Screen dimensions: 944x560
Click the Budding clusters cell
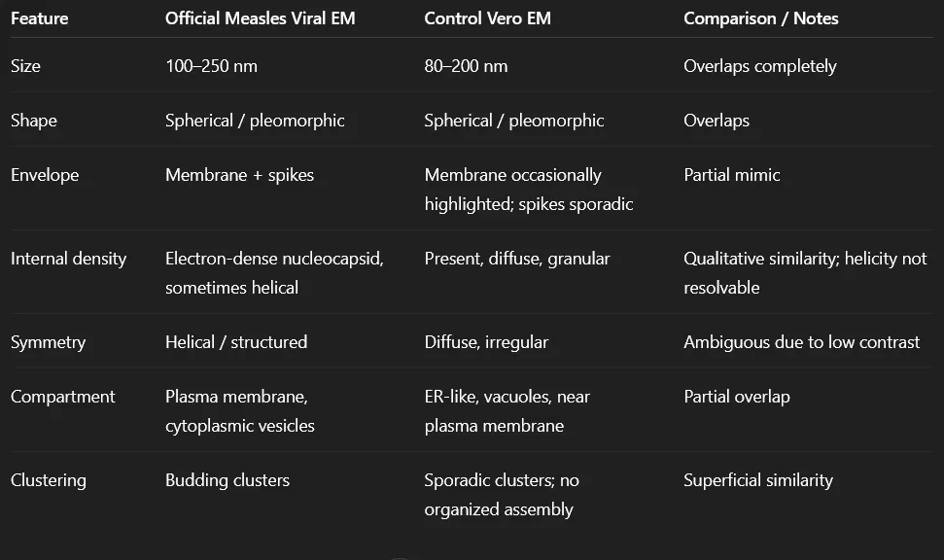click(227, 480)
